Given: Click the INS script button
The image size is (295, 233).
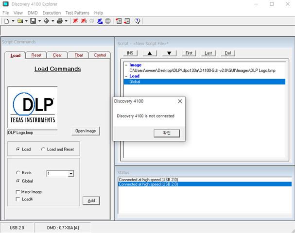Looking at the screenshot, I should pyautogui.click(x=130, y=53).
